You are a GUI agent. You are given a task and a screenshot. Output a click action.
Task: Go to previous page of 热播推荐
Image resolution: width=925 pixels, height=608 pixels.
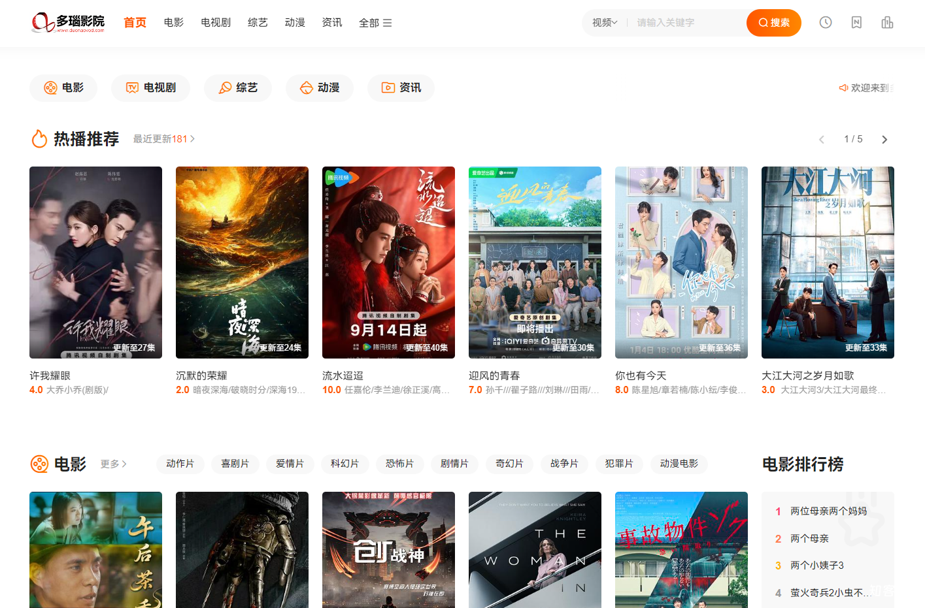[822, 140]
